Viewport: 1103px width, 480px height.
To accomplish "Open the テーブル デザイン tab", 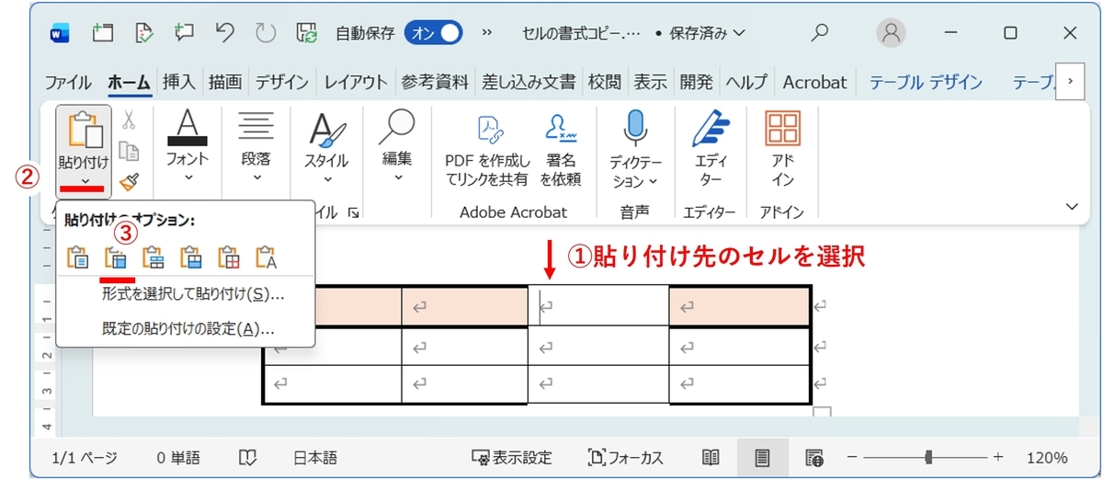I will (926, 82).
